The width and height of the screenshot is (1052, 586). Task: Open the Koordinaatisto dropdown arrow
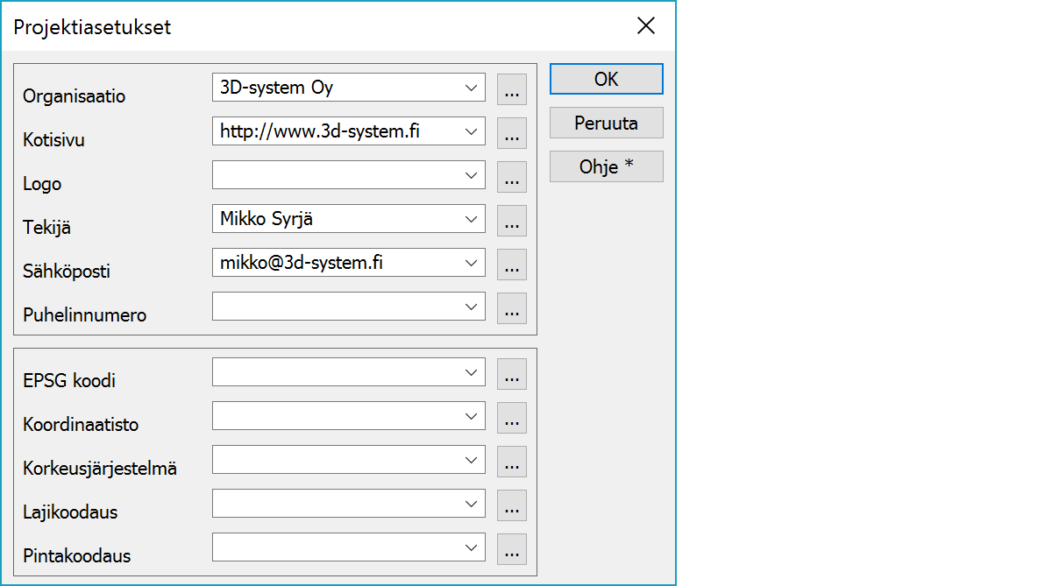click(472, 416)
